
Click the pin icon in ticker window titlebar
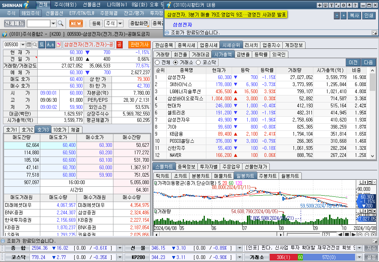click(349, 5)
